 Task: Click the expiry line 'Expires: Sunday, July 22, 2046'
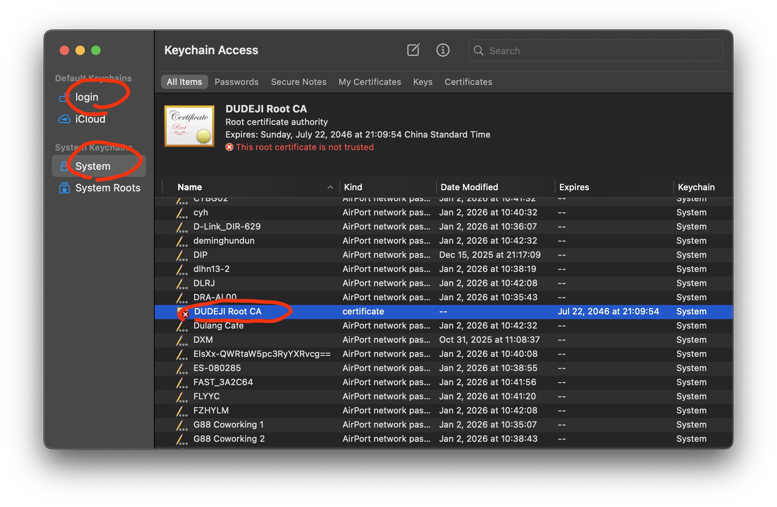[x=358, y=134]
